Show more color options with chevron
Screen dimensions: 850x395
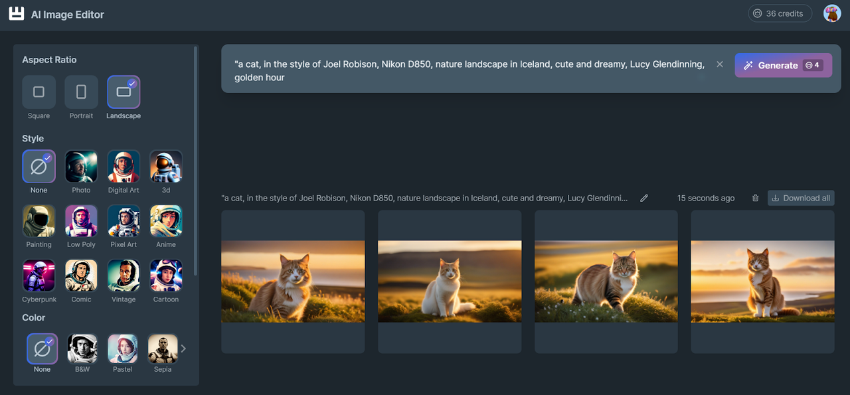184,349
